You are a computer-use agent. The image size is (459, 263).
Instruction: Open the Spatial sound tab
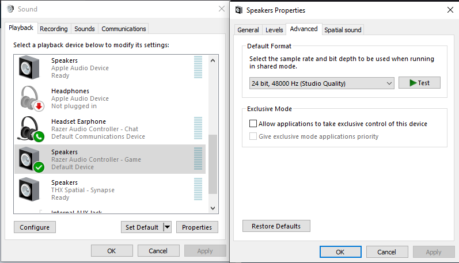point(343,30)
